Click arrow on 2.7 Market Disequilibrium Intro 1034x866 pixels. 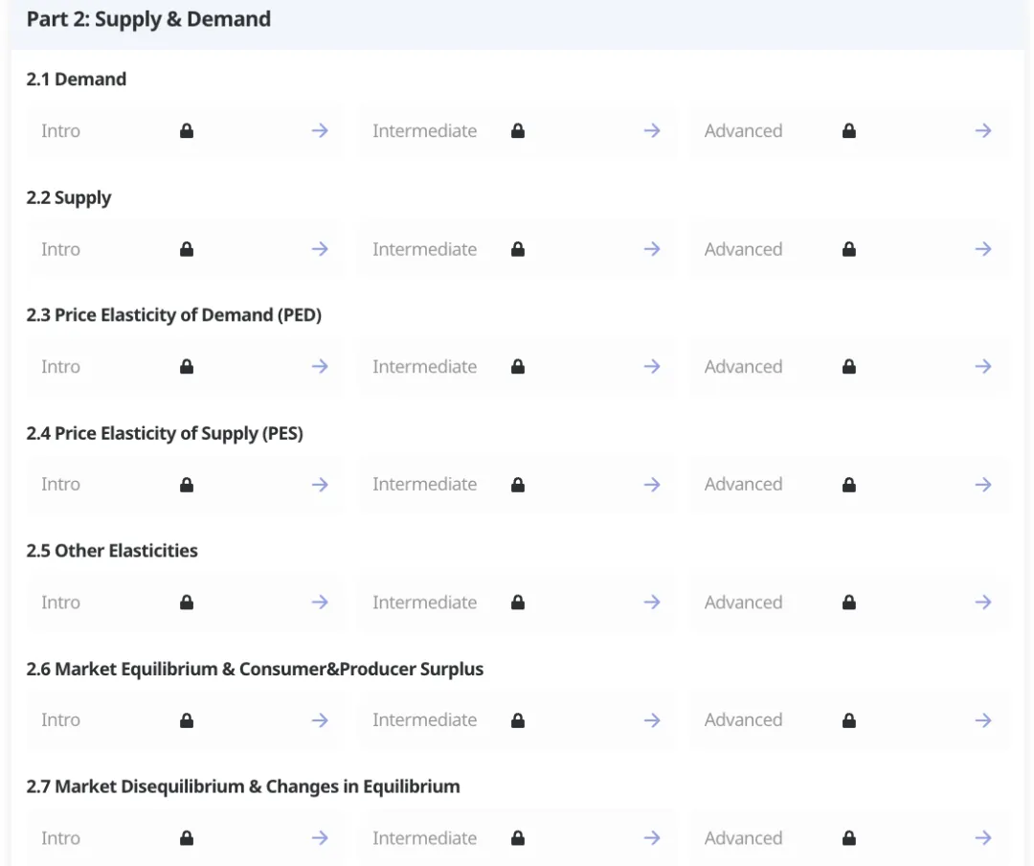point(320,838)
